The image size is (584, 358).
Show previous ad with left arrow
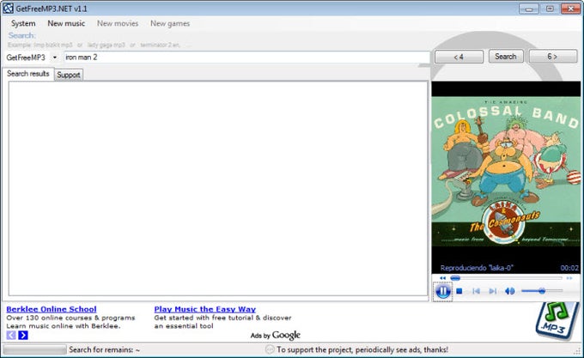tap(11, 336)
